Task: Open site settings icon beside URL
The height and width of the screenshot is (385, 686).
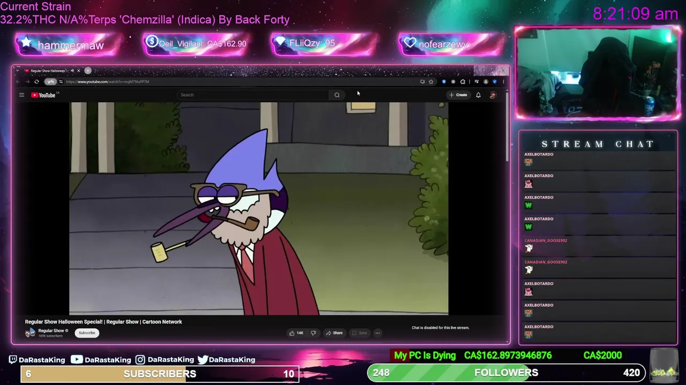Action: 61,82
